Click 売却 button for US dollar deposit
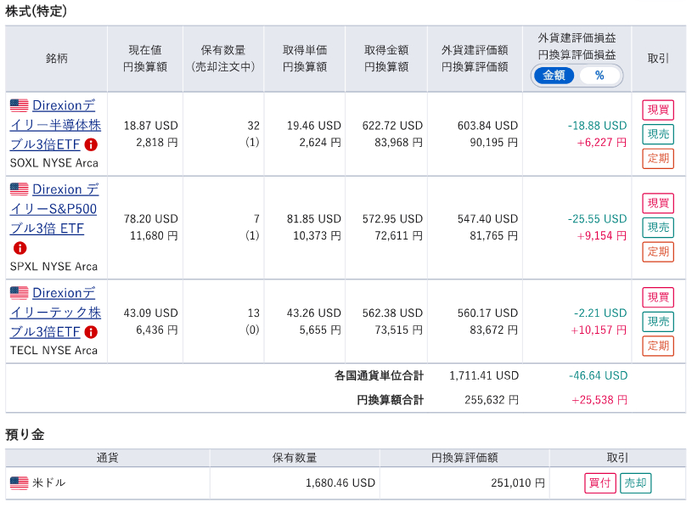 click(x=635, y=483)
